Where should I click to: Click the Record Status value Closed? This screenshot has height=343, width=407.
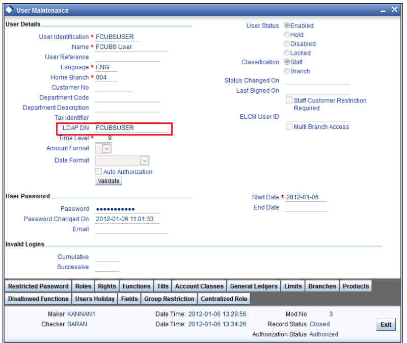pyautogui.click(x=319, y=324)
